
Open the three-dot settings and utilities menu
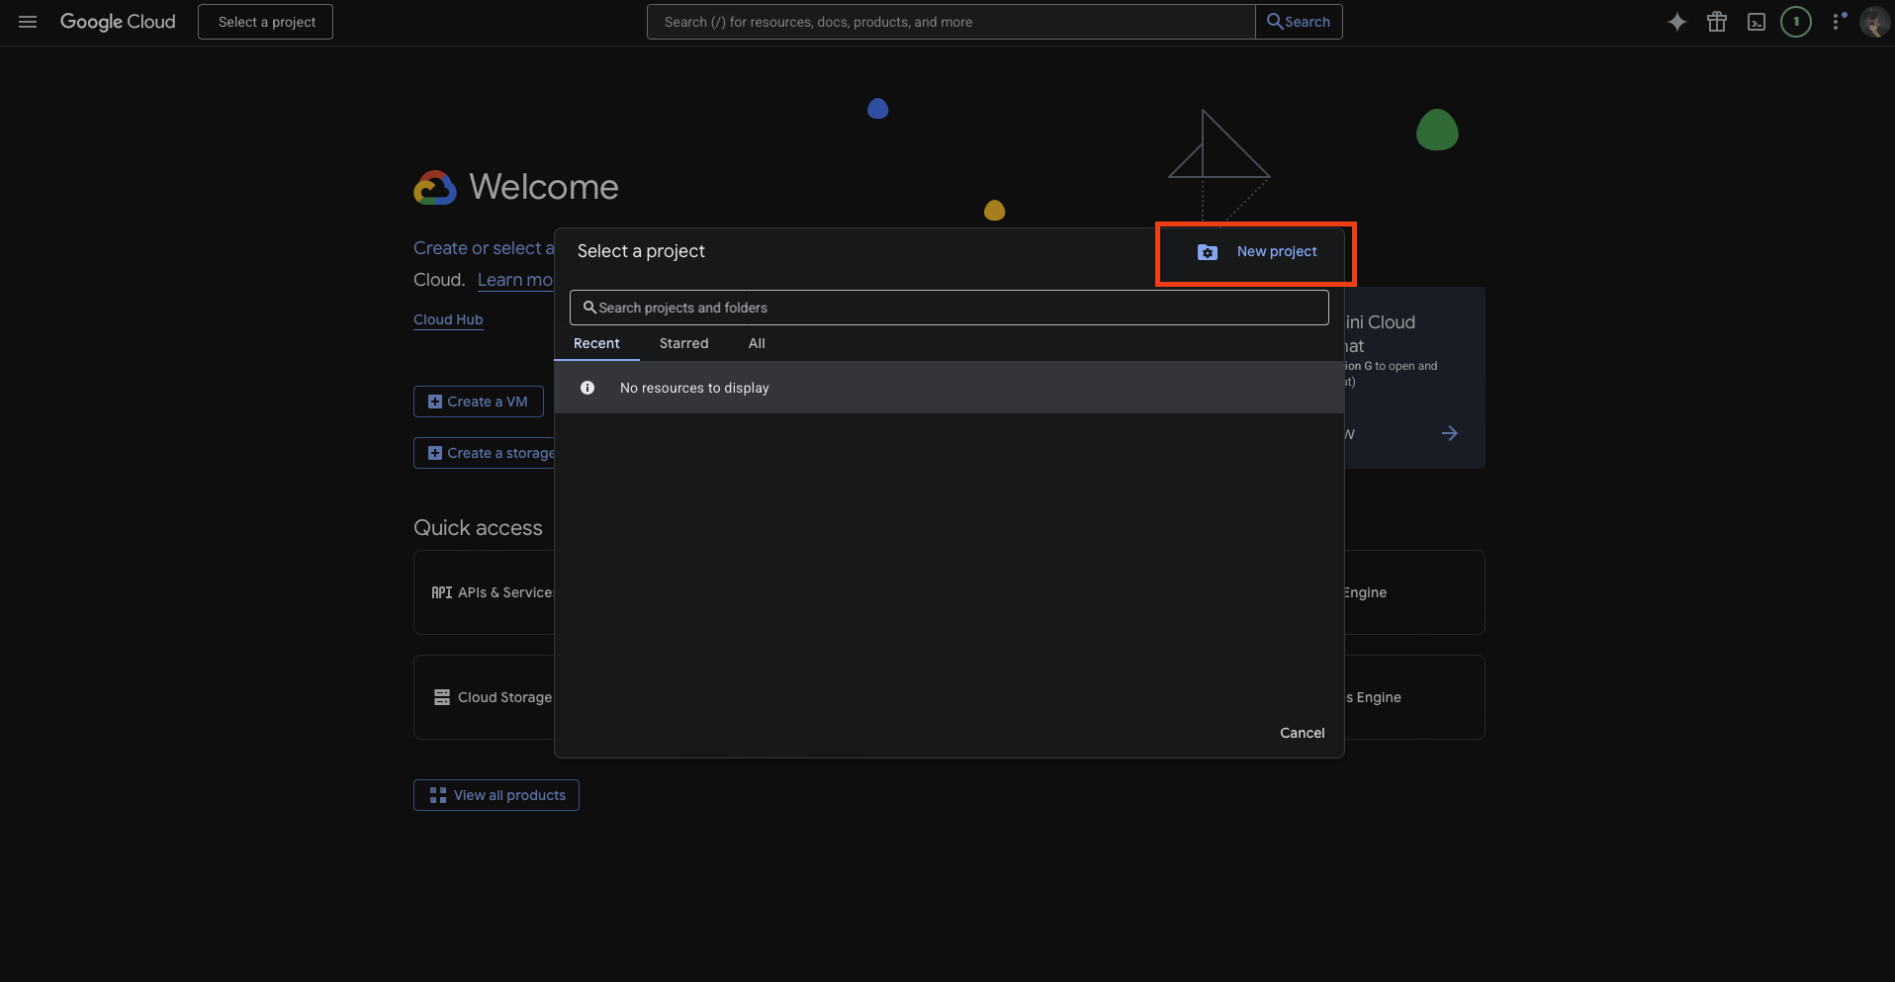[x=1838, y=22]
